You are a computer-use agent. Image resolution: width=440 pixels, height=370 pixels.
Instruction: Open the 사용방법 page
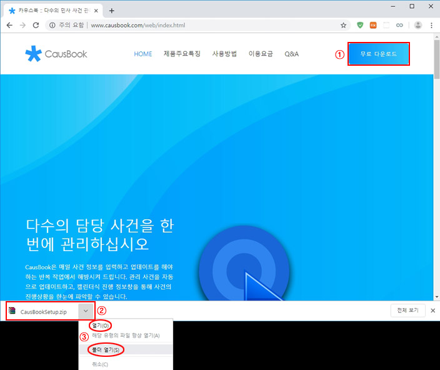pyautogui.click(x=224, y=54)
